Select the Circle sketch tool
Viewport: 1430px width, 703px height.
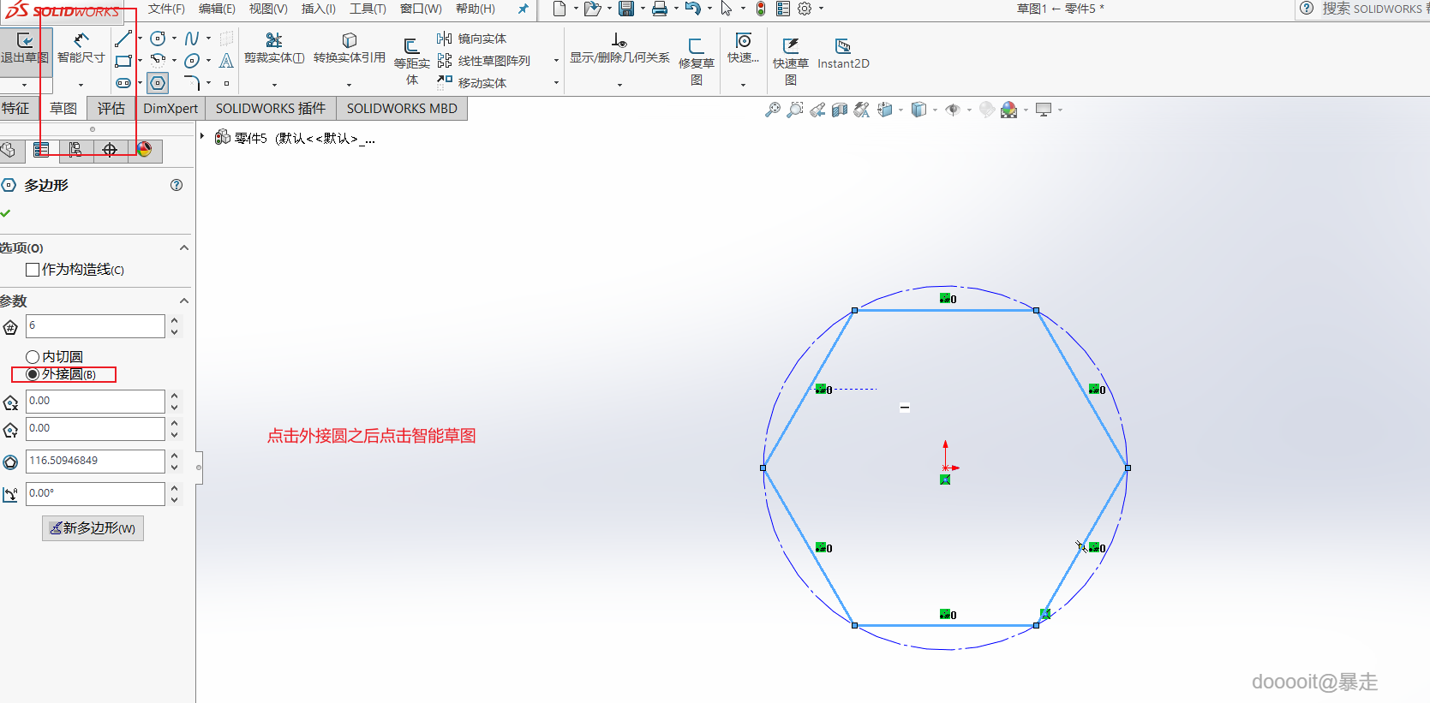[x=158, y=39]
